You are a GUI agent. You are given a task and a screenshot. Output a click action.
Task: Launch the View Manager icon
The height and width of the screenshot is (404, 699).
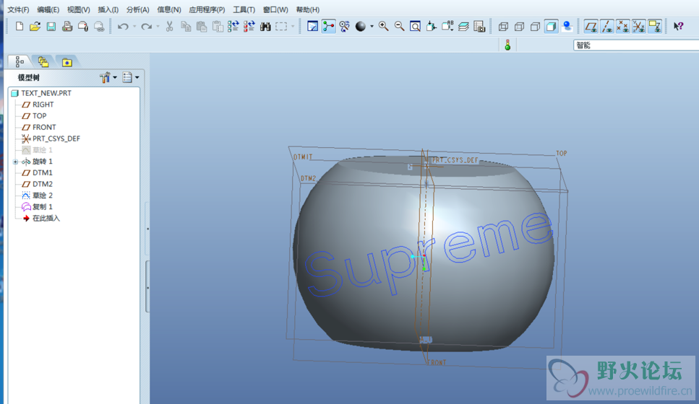(479, 27)
